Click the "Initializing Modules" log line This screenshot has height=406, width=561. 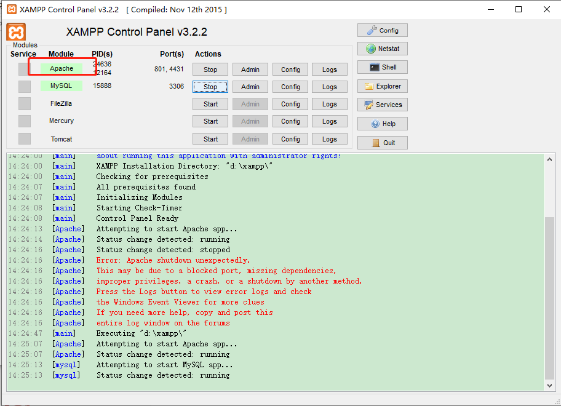pos(140,197)
